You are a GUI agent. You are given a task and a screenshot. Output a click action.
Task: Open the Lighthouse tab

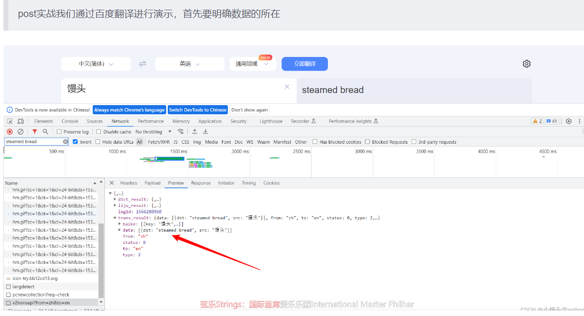coord(271,121)
